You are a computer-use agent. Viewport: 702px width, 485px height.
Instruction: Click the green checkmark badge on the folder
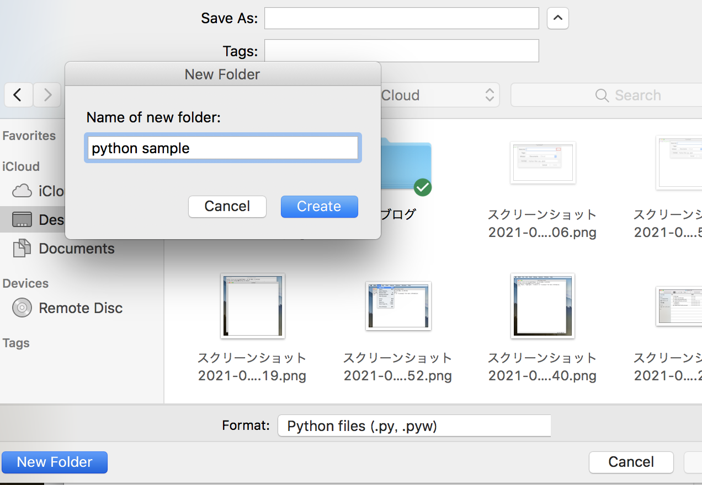423,187
